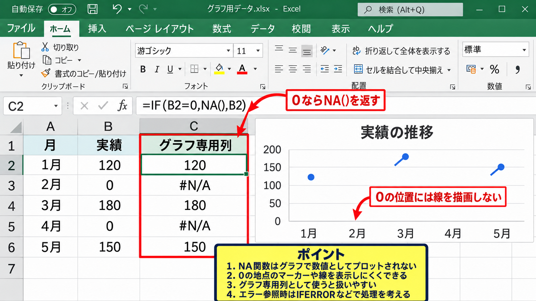536x301 pixels.
Task: Toggle AutoSave (自動保存) switch
Action: (62, 9)
